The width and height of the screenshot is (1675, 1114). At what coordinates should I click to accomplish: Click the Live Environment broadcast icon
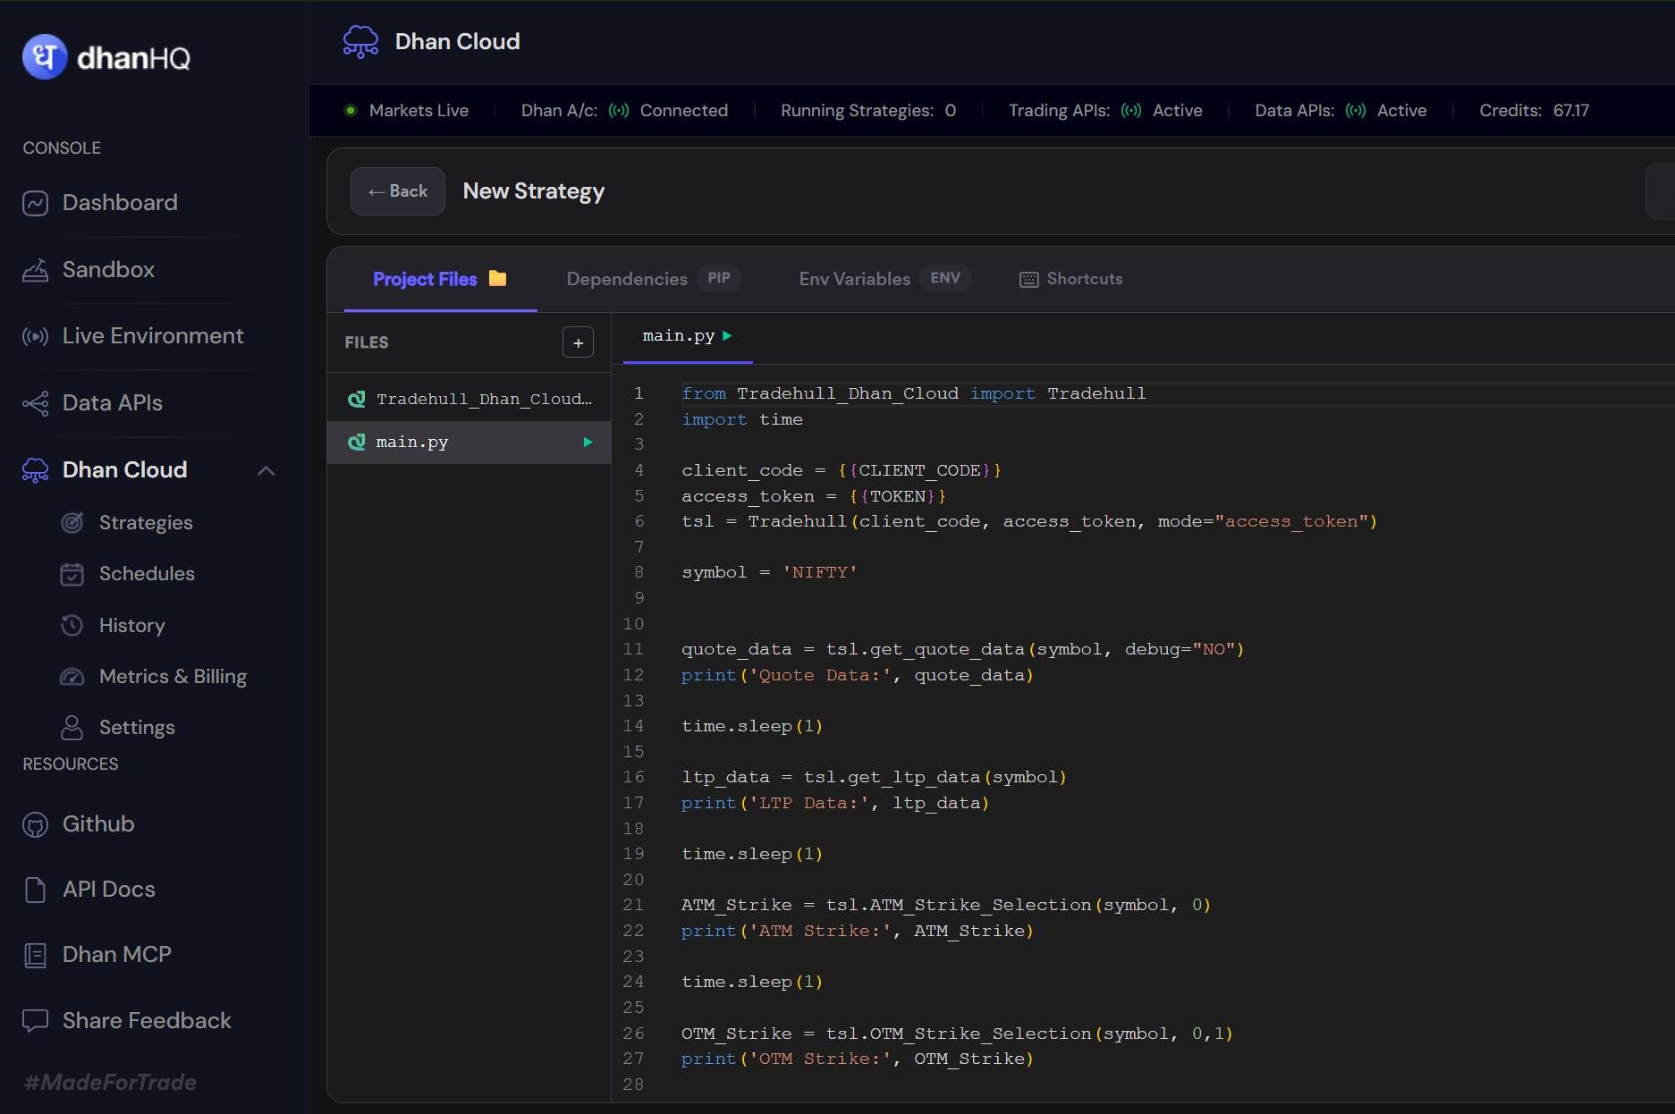point(35,336)
